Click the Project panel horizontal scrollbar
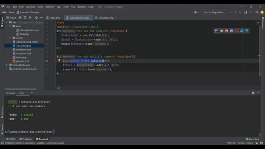Viewport: 265px width, 149px height. [x=20, y=89]
